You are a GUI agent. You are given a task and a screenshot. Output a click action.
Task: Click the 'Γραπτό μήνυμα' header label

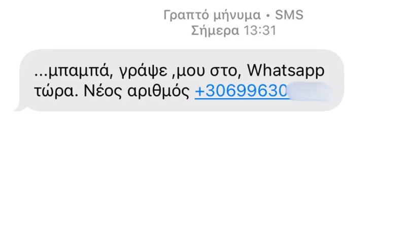coord(212,15)
